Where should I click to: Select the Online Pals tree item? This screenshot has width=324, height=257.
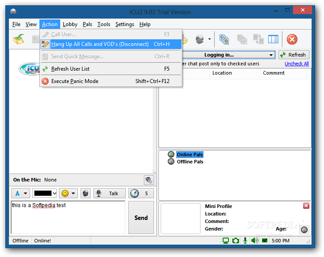190,155
